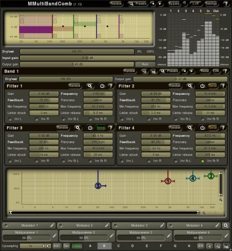The height and width of the screenshot is (251, 232).
Task: Click the A/B compare button
Action: click(201, 246)
